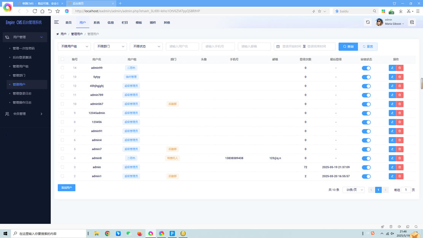This screenshot has width=423, height=238.
Task: Open the 插件 top menu
Action: pos(153,22)
